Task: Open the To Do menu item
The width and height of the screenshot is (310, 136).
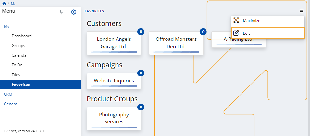Action: pyautogui.click(x=17, y=65)
